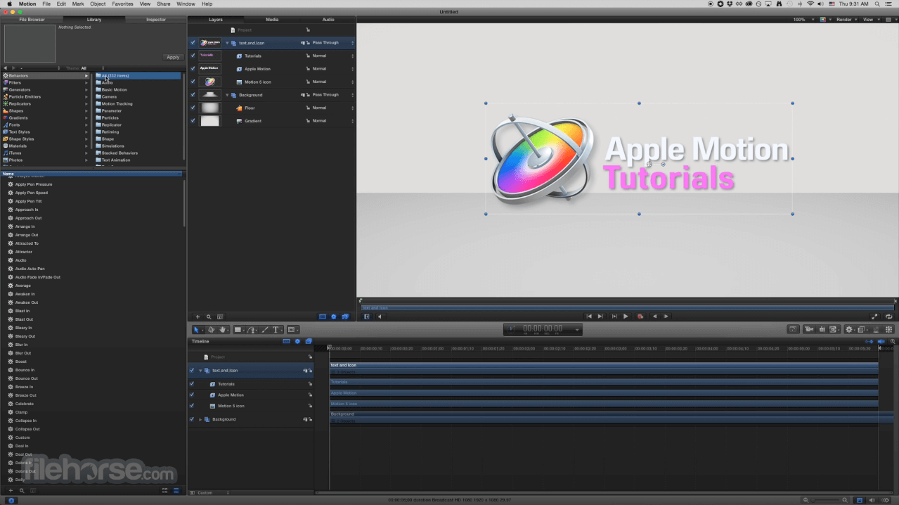Open Add Behavior gear menu

click(849, 329)
